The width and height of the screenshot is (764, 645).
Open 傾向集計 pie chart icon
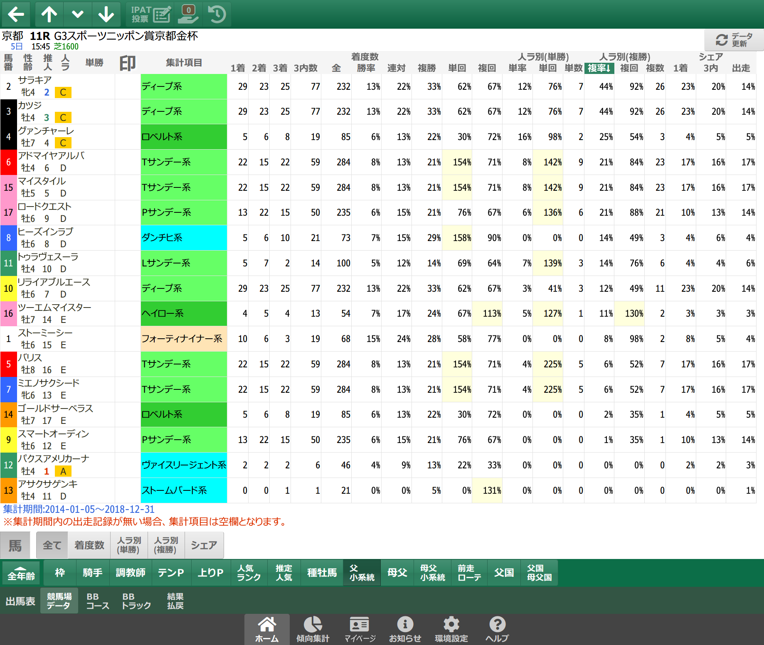(x=313, y=629)
